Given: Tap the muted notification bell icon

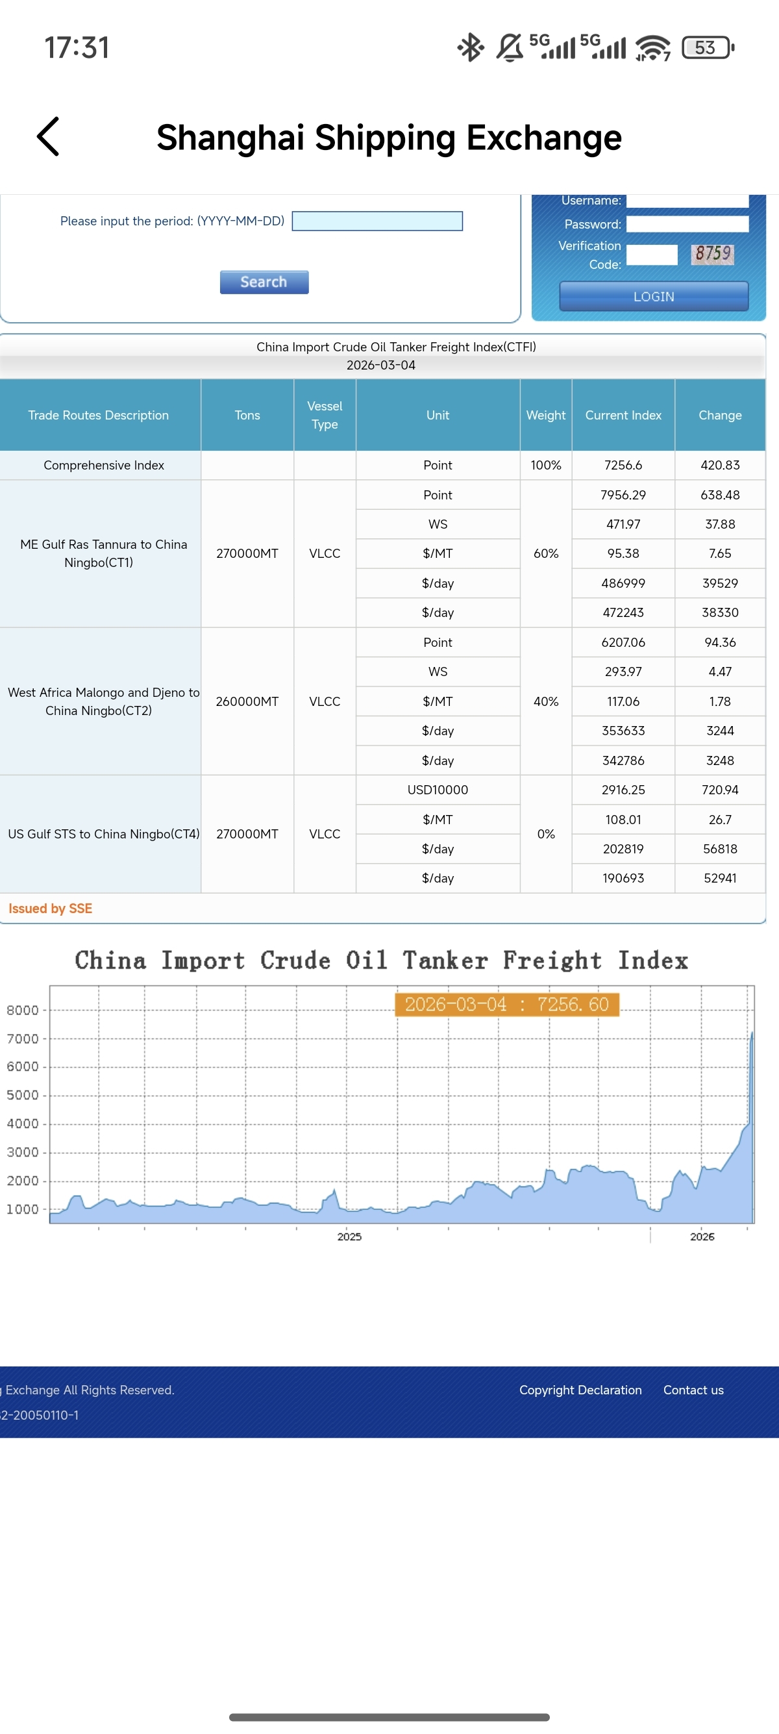Looking at the screenshot, I should coord(510,48).
